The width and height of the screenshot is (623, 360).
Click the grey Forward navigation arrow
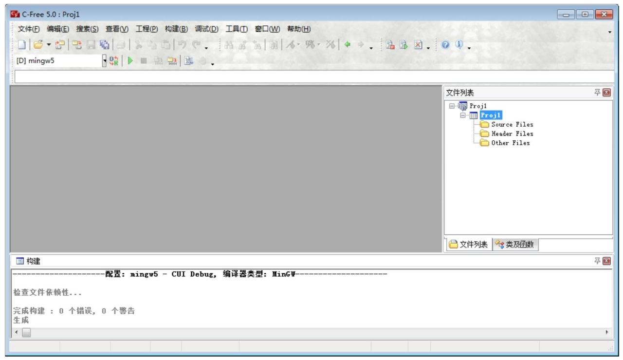361,45
